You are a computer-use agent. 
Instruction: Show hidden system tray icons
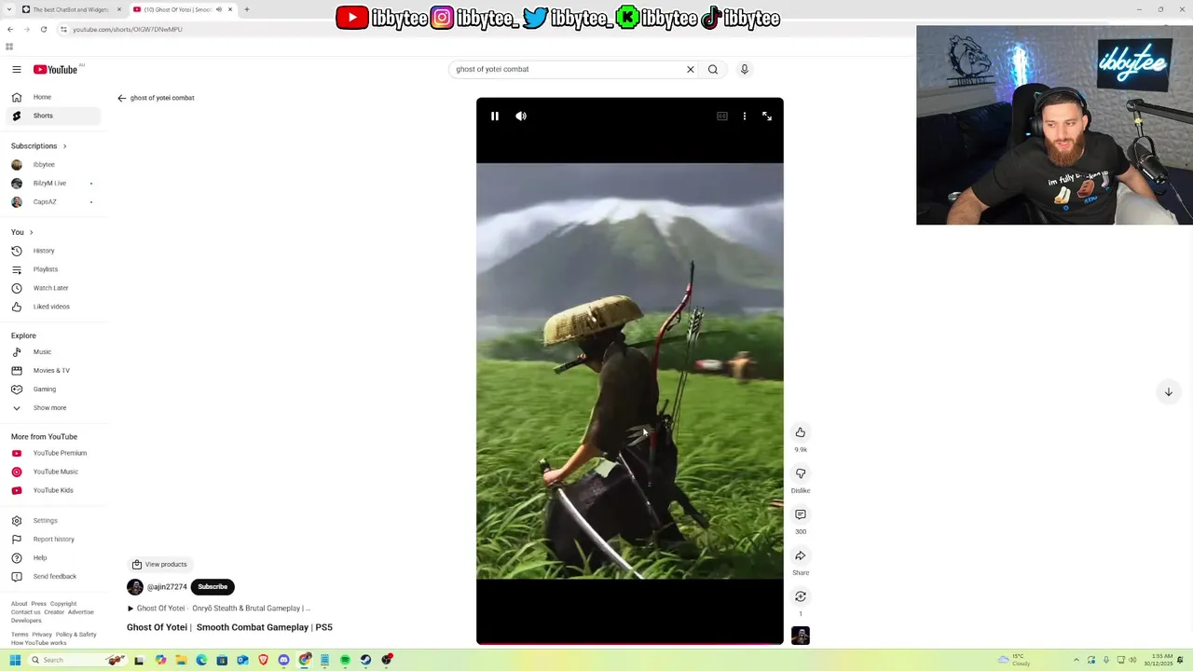pos(1076,660)
